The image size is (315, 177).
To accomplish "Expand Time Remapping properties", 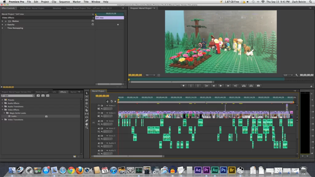I will [x=2, y=28].
